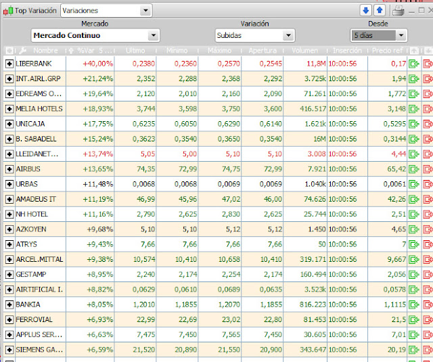Click green arrow icon in FERROVIAL row
The height and width of the screenshot is (362, 433).
pyautogui.click(x=414, y=320)
